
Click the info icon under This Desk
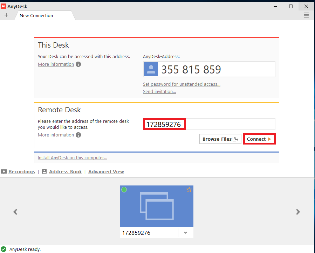78,64
